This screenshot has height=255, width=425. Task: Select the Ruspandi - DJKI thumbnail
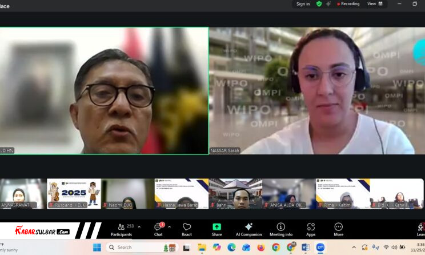74,194
